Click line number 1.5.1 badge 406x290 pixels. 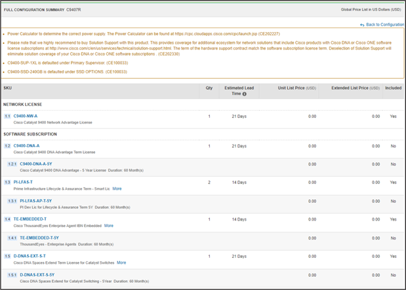(12, 275)
